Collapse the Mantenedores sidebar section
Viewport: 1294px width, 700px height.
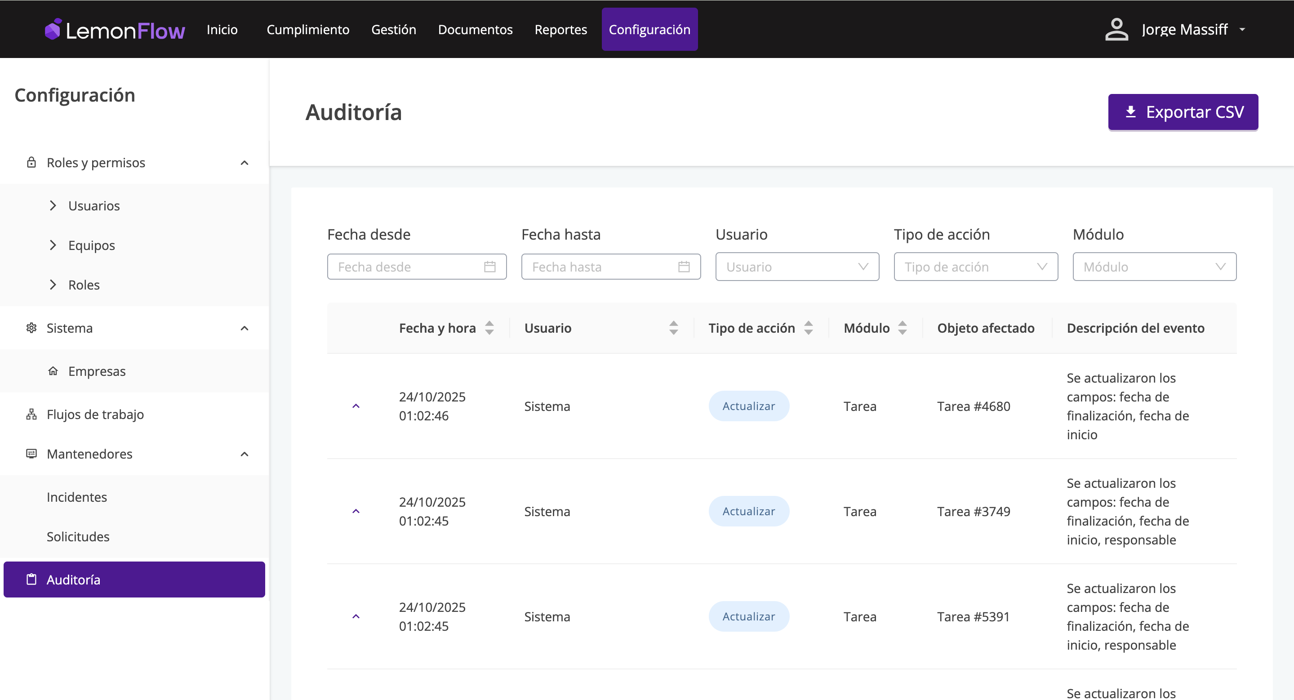244,454
